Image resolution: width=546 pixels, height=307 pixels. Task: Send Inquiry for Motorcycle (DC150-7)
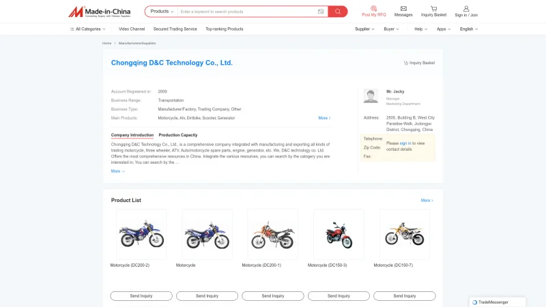tap(405, 296)
